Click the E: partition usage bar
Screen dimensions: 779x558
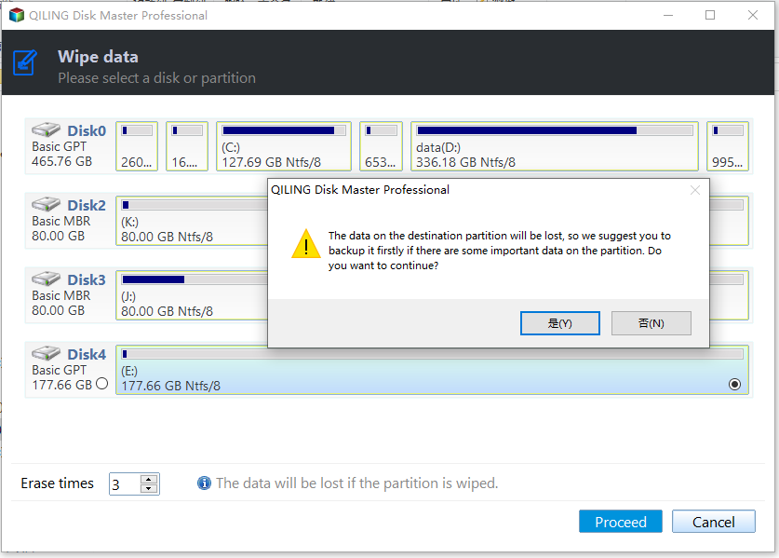[432, 354]
